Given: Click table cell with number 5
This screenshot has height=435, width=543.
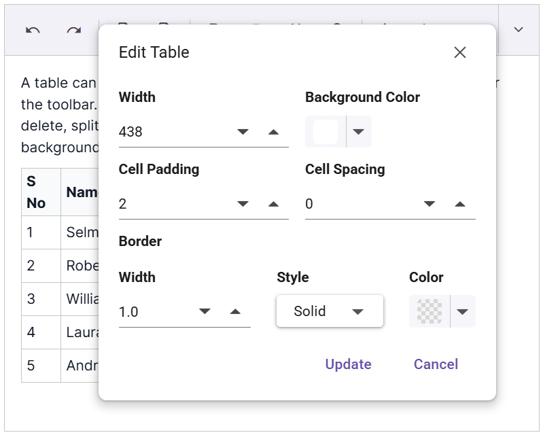Looking at the screenshot, I should click(41, 366).
